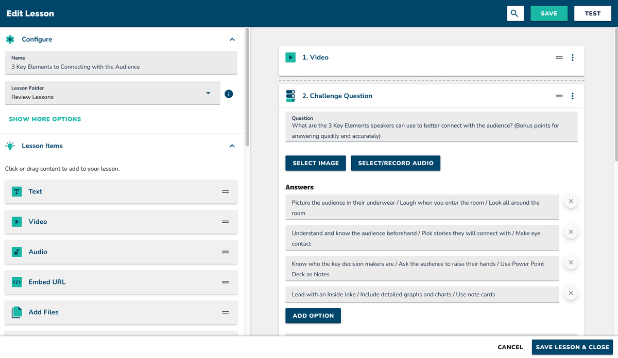Click the SAVE button

click(549, 13)
